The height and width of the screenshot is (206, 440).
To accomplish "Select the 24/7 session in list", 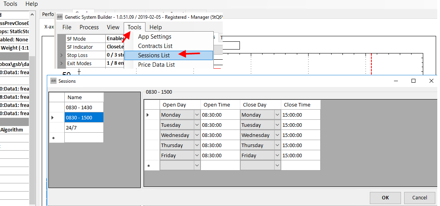I will coord(83,128).
